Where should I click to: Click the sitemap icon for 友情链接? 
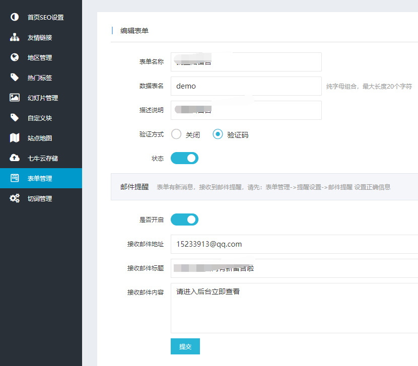point(15,37)
